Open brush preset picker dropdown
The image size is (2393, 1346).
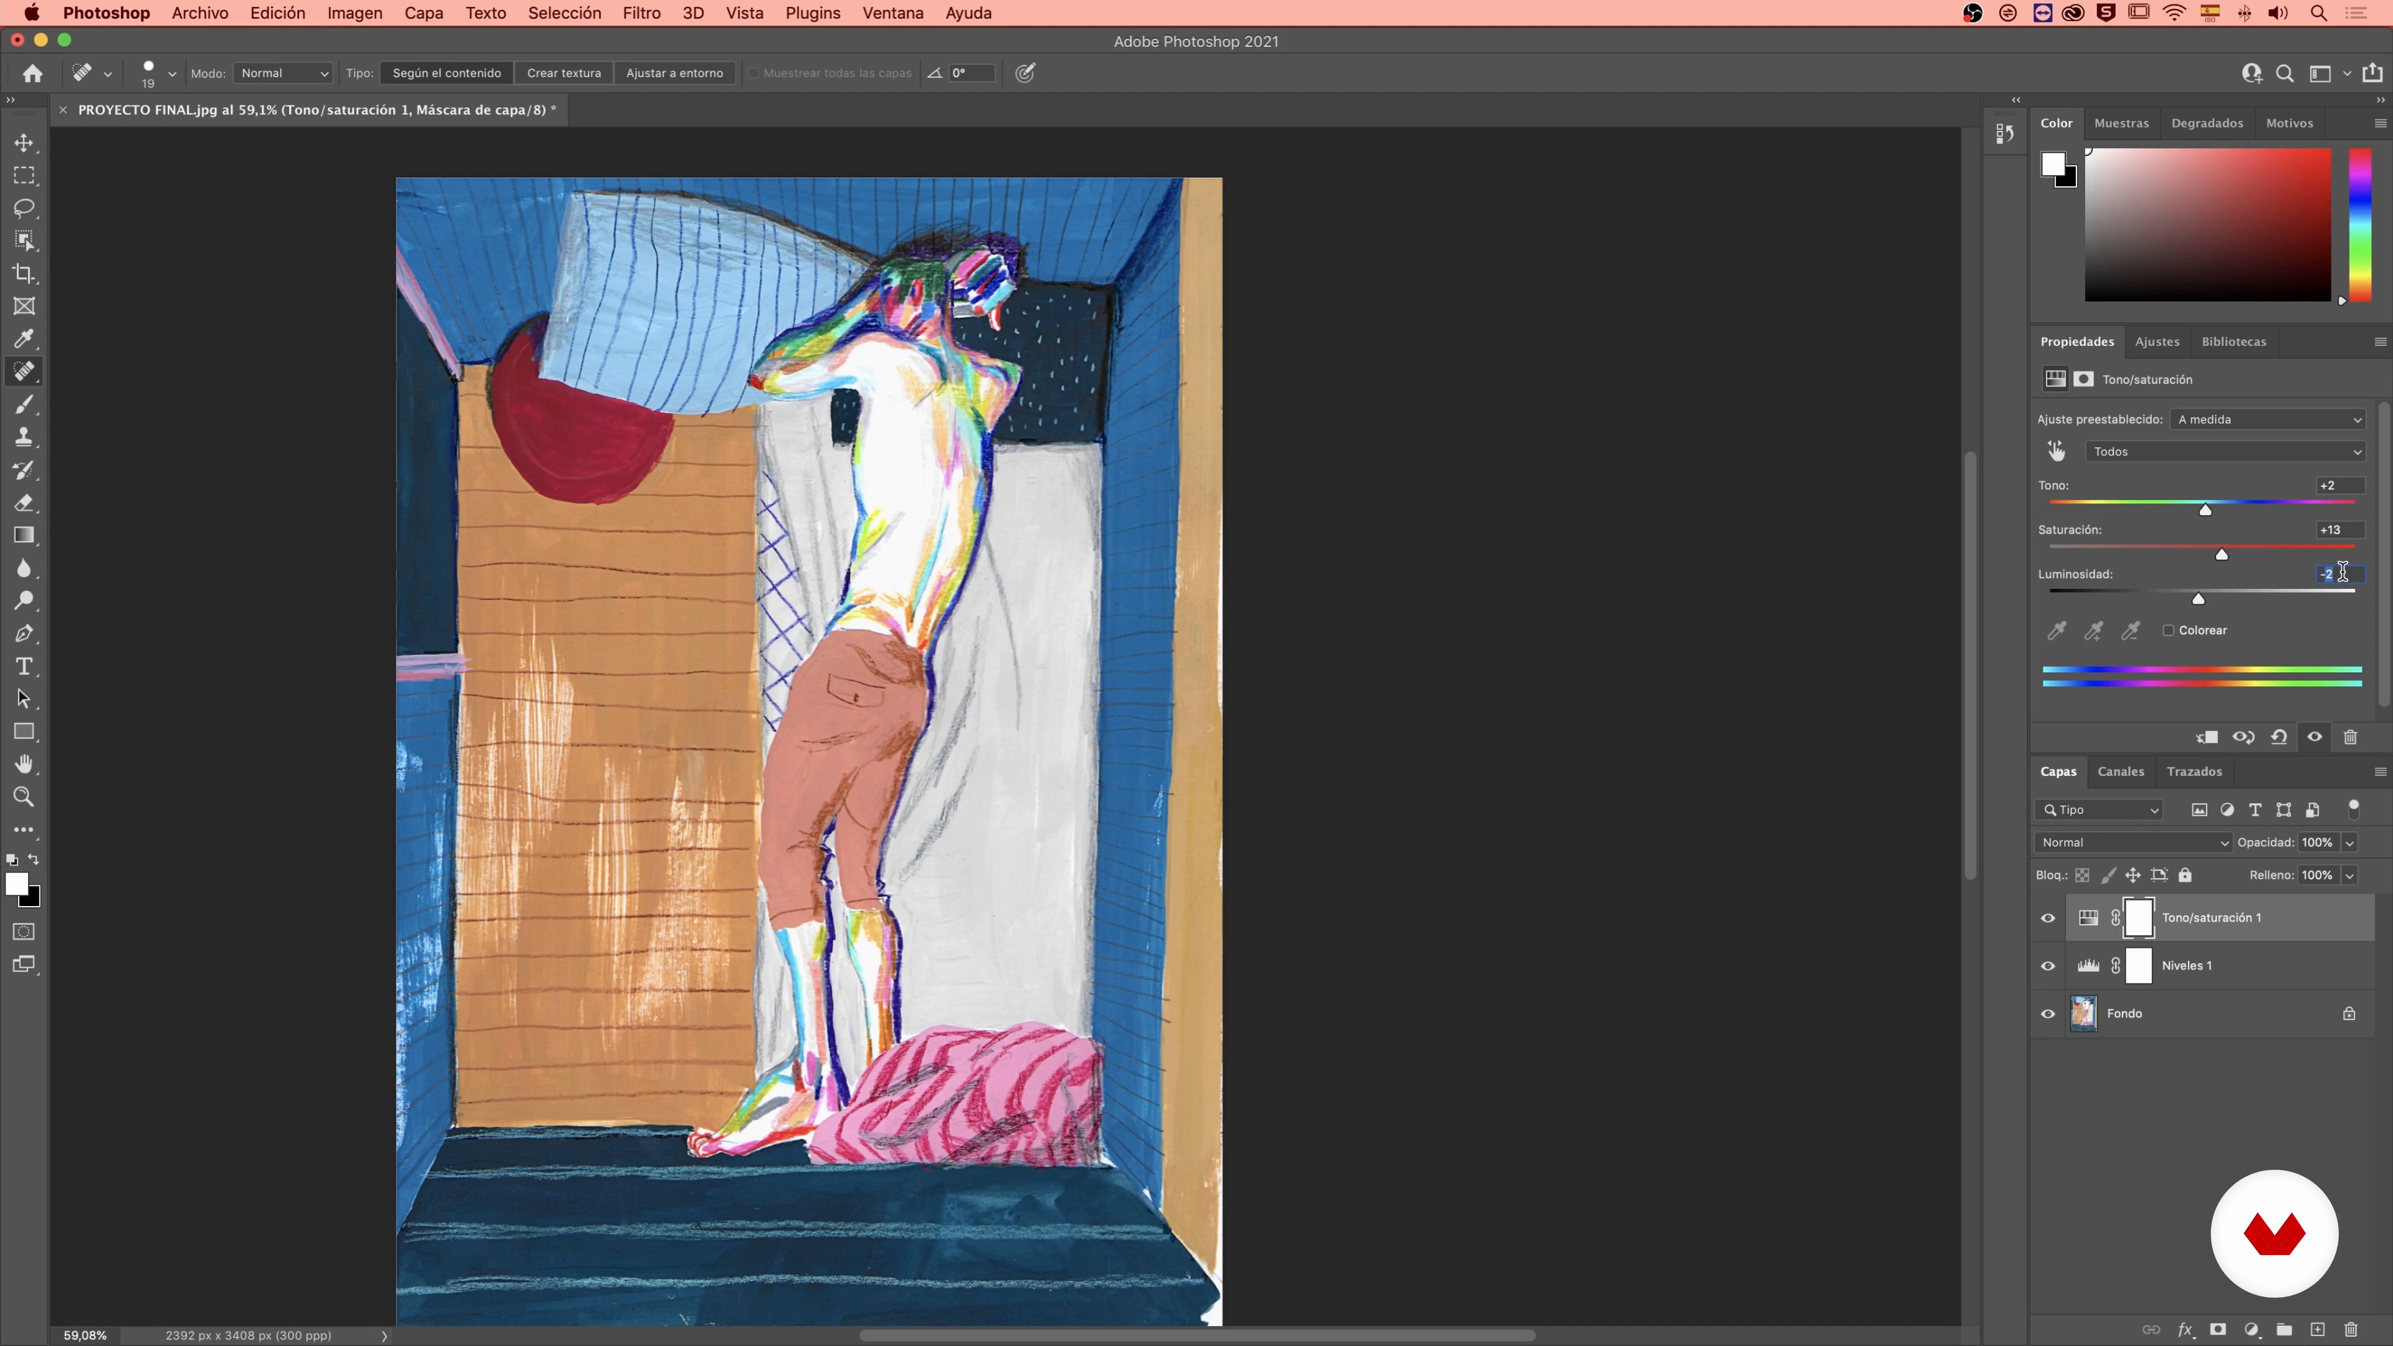[172, 74]
